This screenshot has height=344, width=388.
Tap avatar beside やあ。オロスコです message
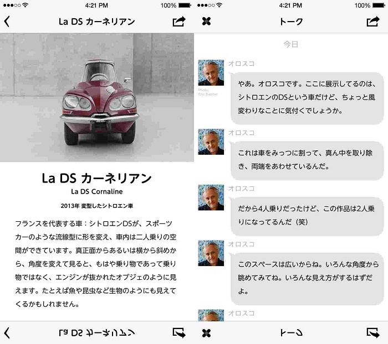coord(211,73)
